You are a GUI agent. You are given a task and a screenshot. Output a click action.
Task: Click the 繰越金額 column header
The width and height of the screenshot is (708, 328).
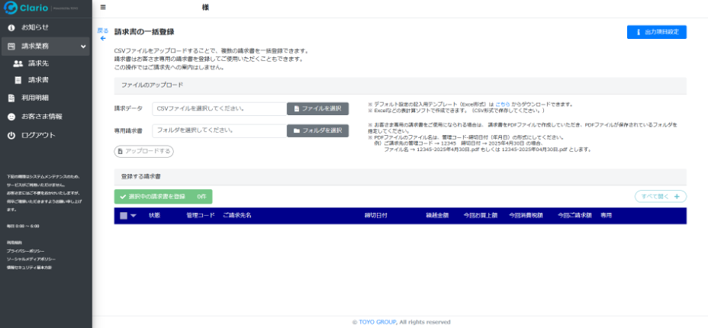[x=437, y=216]
